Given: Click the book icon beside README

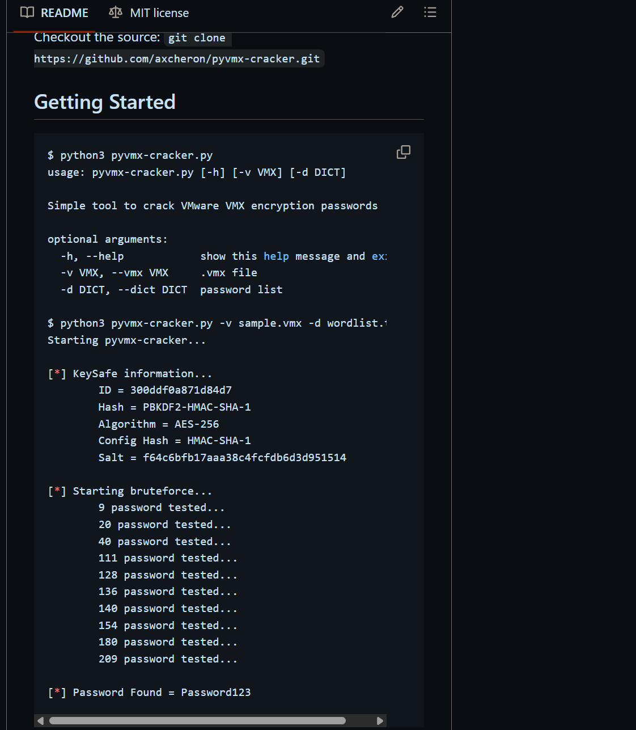Looking at the screenshot, I should [x=27, y=12].
